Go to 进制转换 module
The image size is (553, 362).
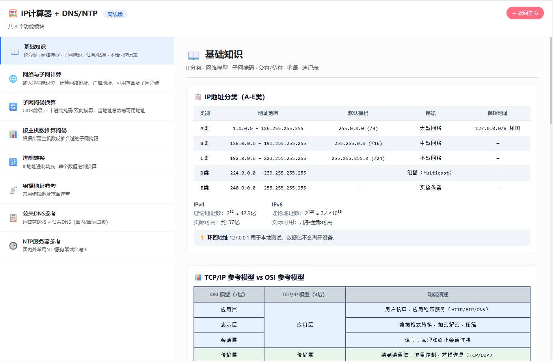[87, 162]
